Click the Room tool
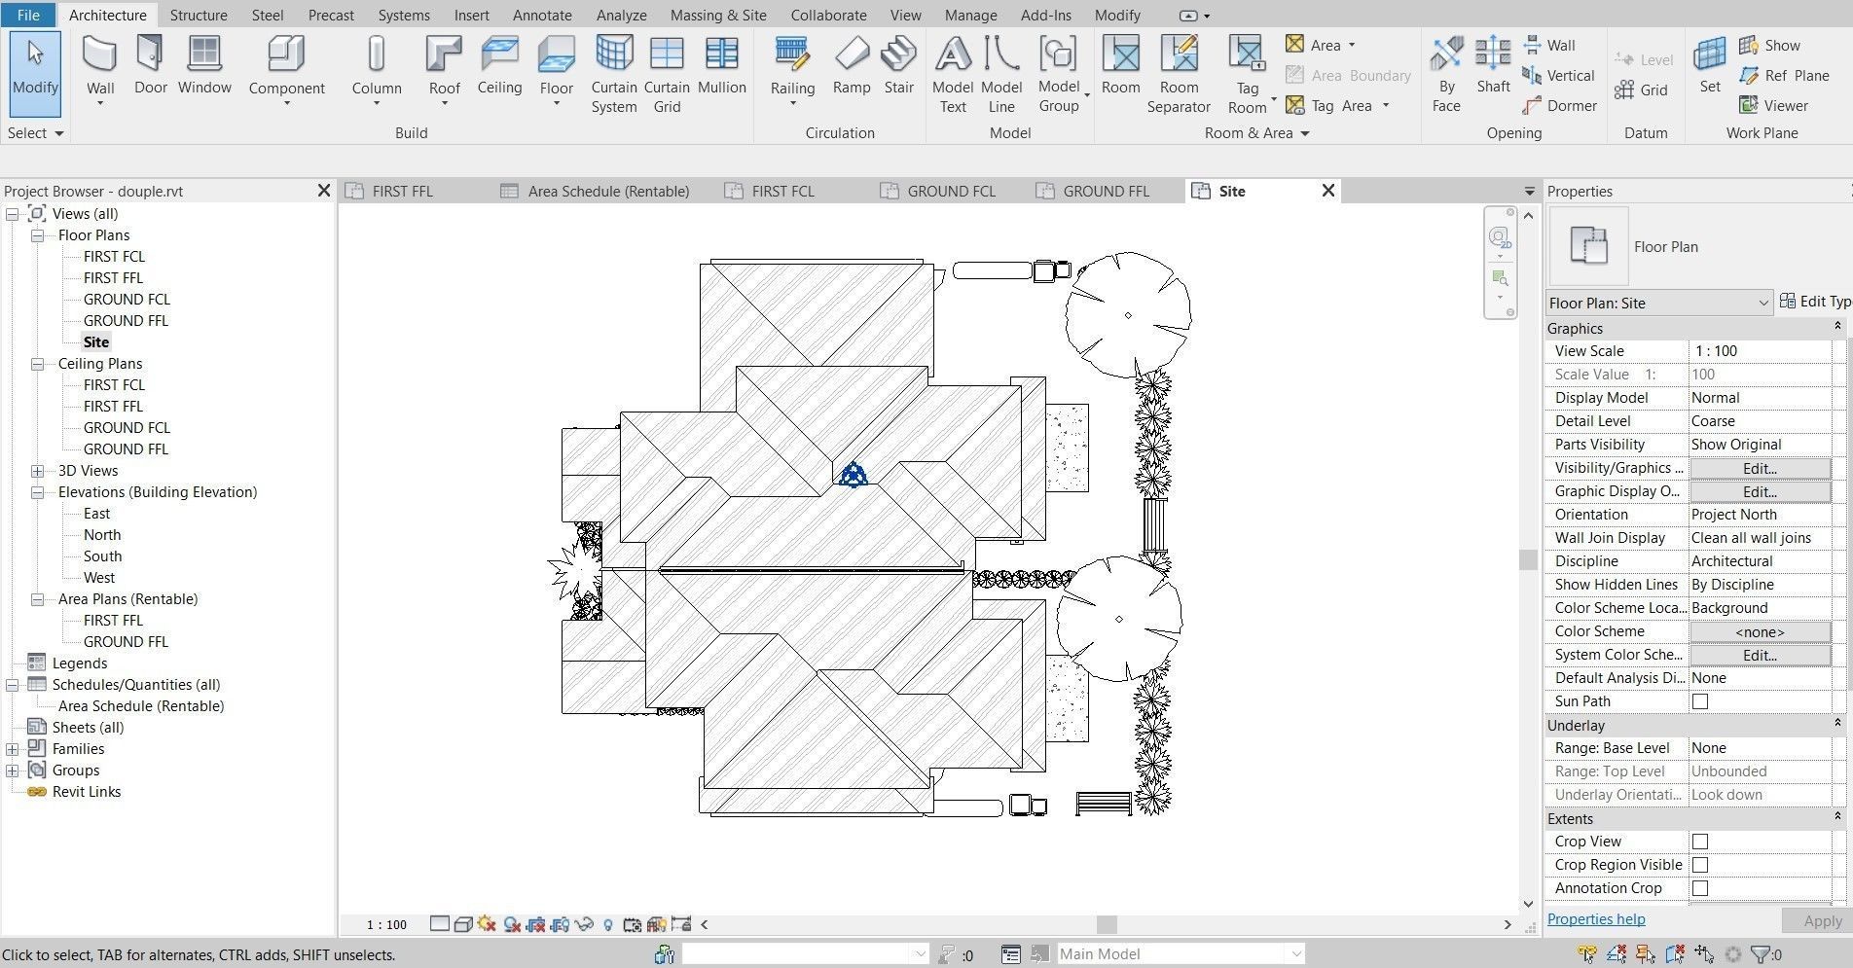Screen dimensions: 1853x968 1120,66
